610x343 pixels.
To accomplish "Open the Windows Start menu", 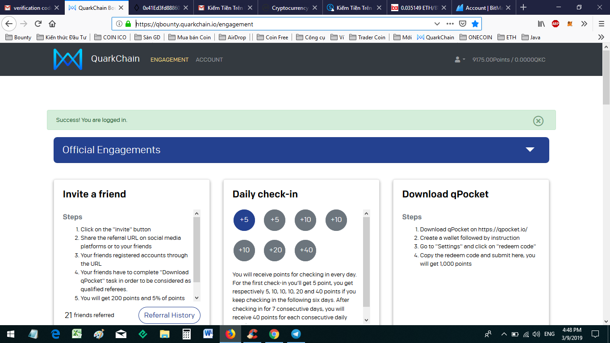I will click(x=10, y=334).
